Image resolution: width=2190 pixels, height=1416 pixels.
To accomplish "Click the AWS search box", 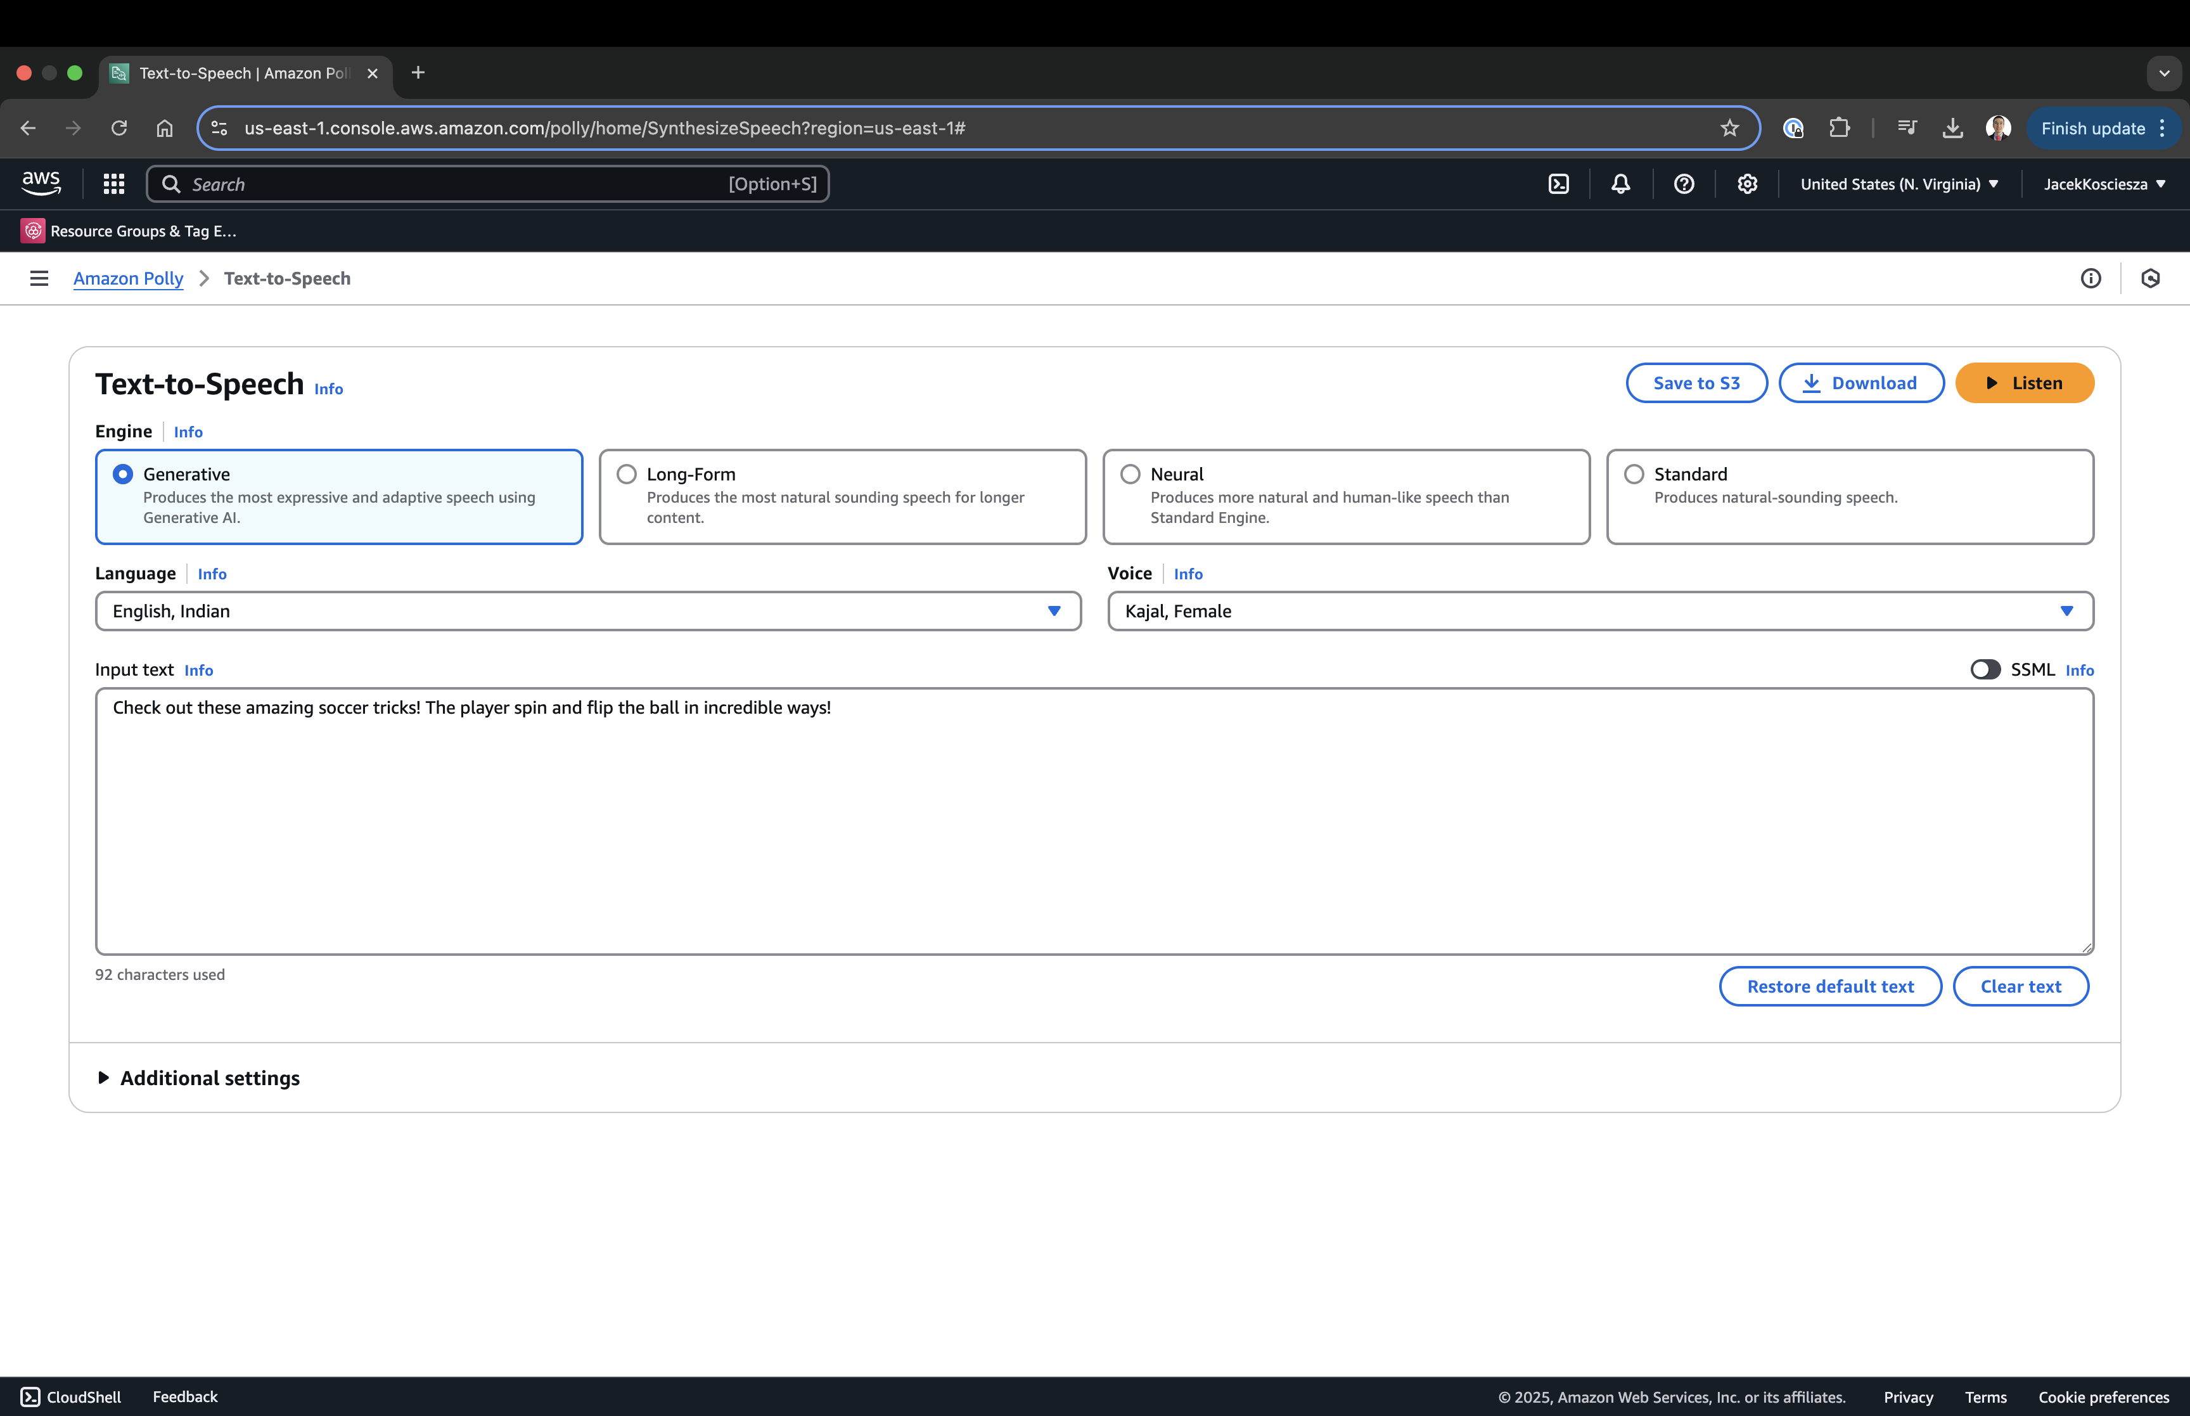I will coord(488,184).
